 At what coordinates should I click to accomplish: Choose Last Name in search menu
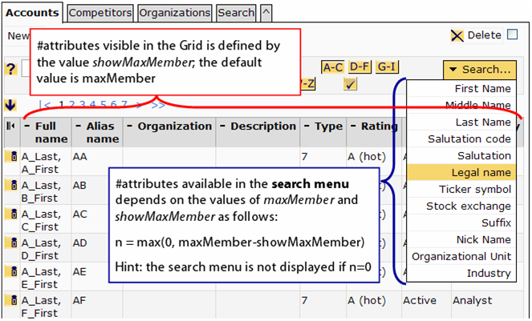(461, 122)
